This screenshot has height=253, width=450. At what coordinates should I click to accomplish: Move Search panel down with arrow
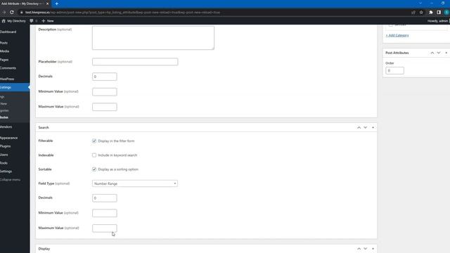pyautogui.click(x=366, y=127)
